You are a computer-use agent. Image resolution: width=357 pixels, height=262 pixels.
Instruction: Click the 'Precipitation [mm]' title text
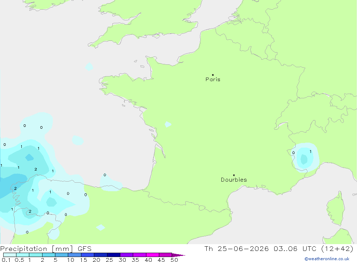36,249
